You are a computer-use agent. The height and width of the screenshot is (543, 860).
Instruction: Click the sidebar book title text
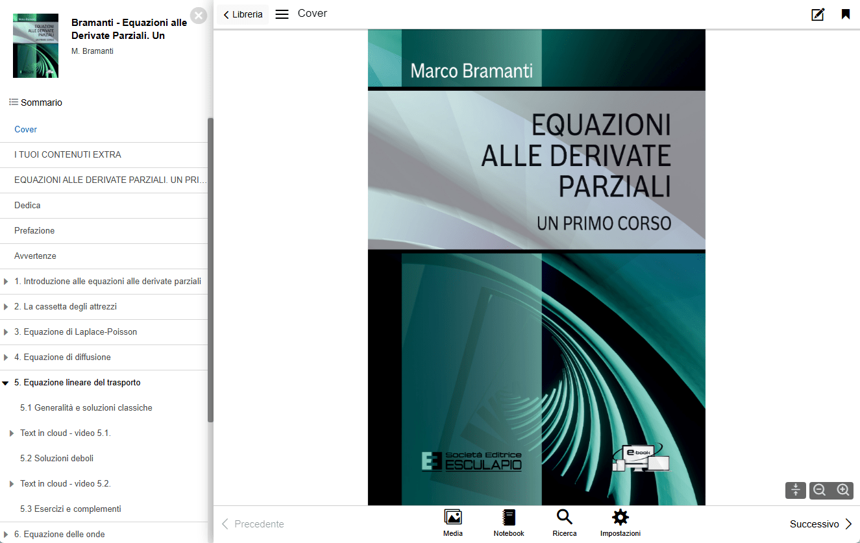click(x=129, y=29)
